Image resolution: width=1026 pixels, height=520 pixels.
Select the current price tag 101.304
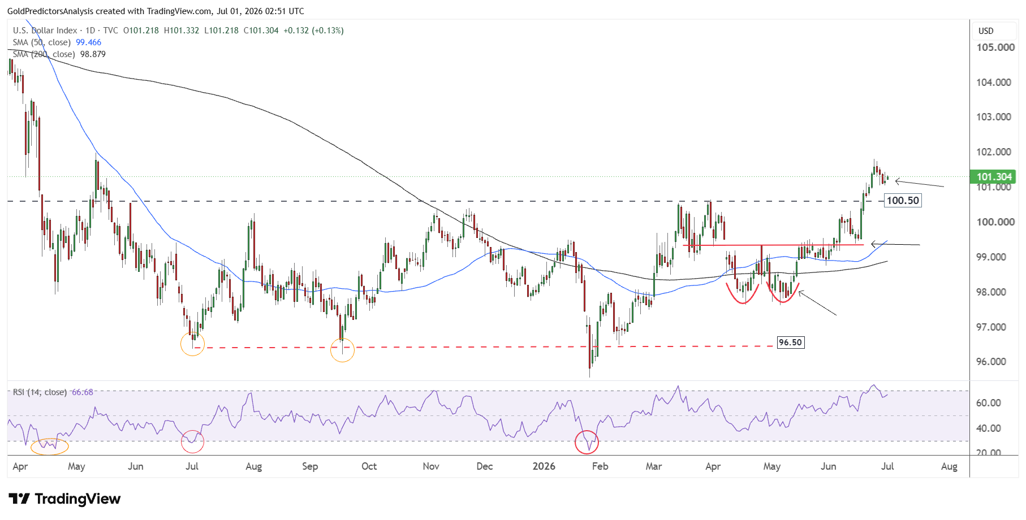[993, 177]
